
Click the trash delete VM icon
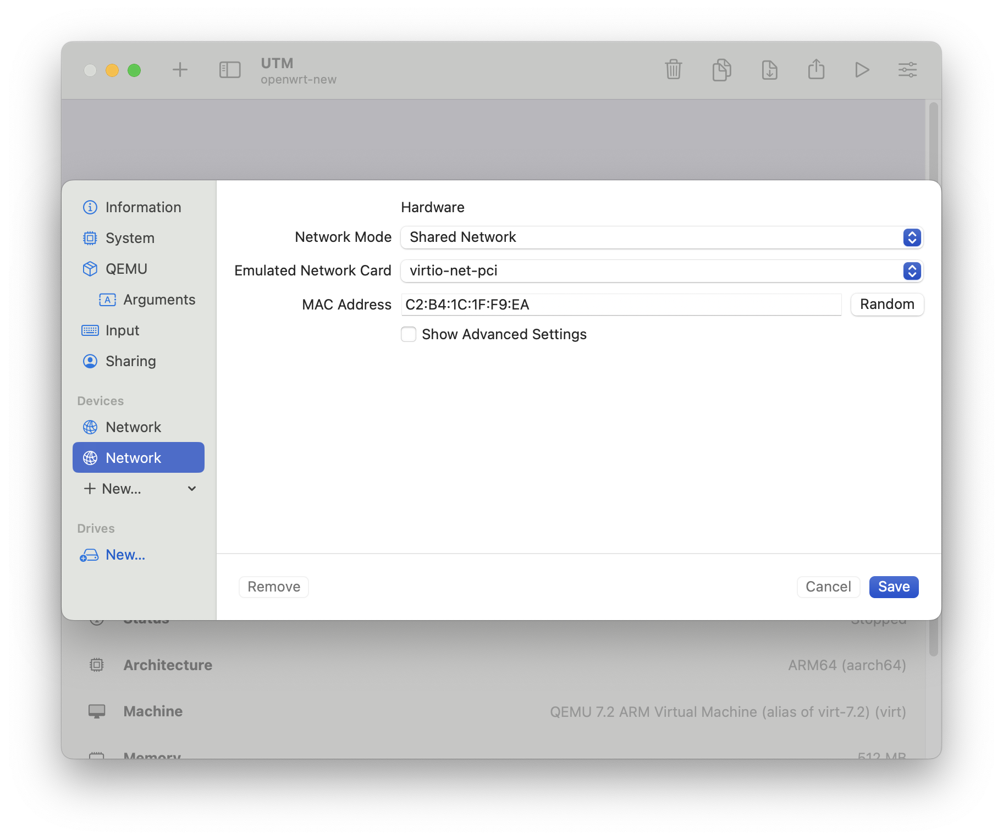[x=673, y=70]
